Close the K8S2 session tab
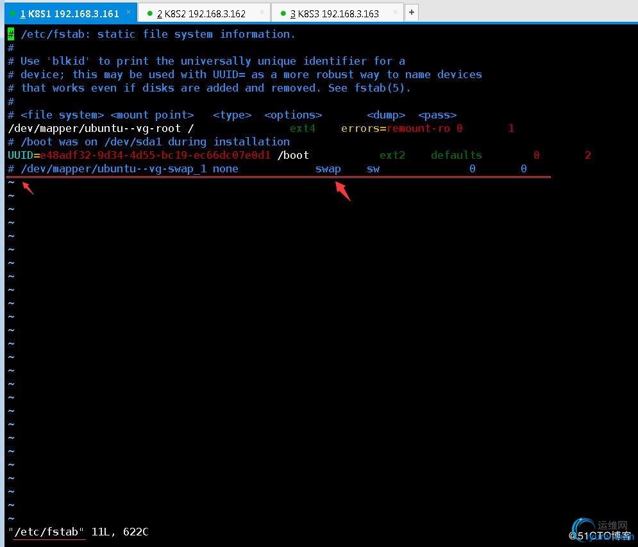 pyautogui.click(x=262, y=12)
